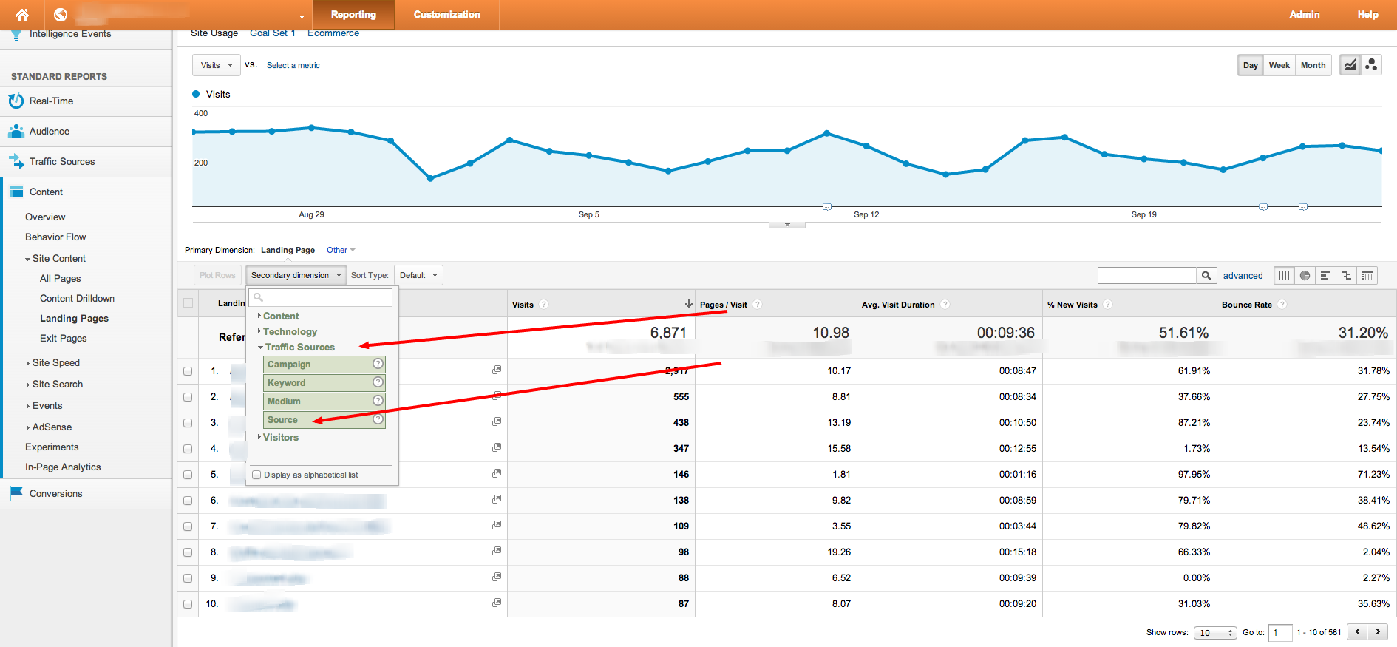
Task: Show help for the Source dimension
Action: [x=378, y=419]
